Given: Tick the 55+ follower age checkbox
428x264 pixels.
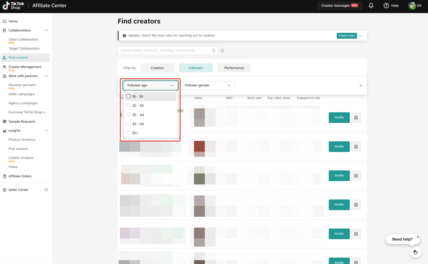Looking at the screenshot, I should point(129,133).
